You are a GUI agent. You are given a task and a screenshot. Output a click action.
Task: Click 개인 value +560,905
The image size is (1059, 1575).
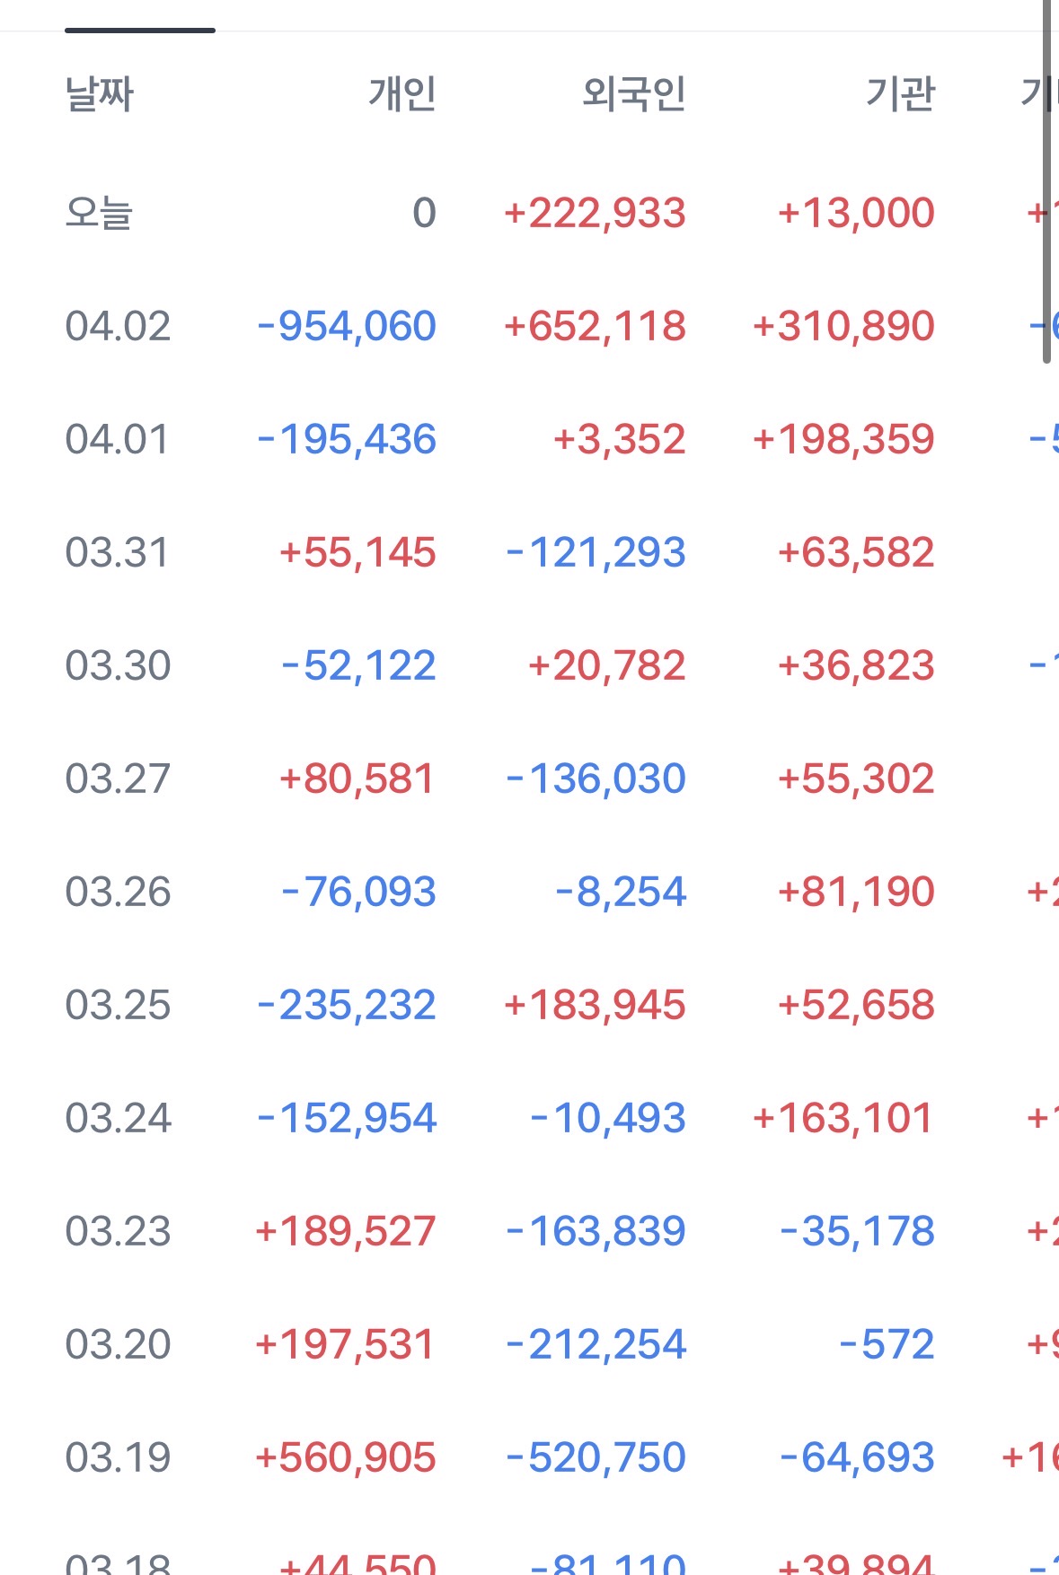(346, 1457)
